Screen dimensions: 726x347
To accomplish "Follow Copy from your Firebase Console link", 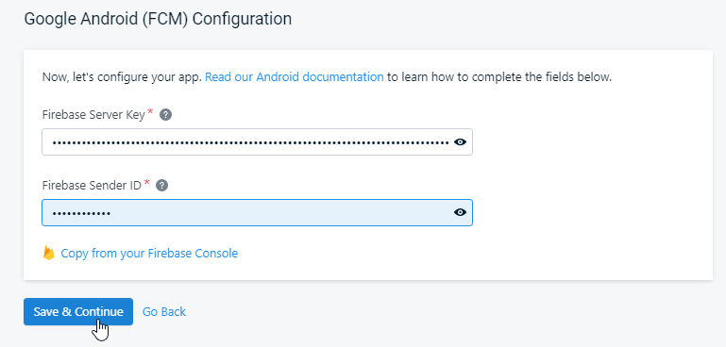I will point(149,254).
